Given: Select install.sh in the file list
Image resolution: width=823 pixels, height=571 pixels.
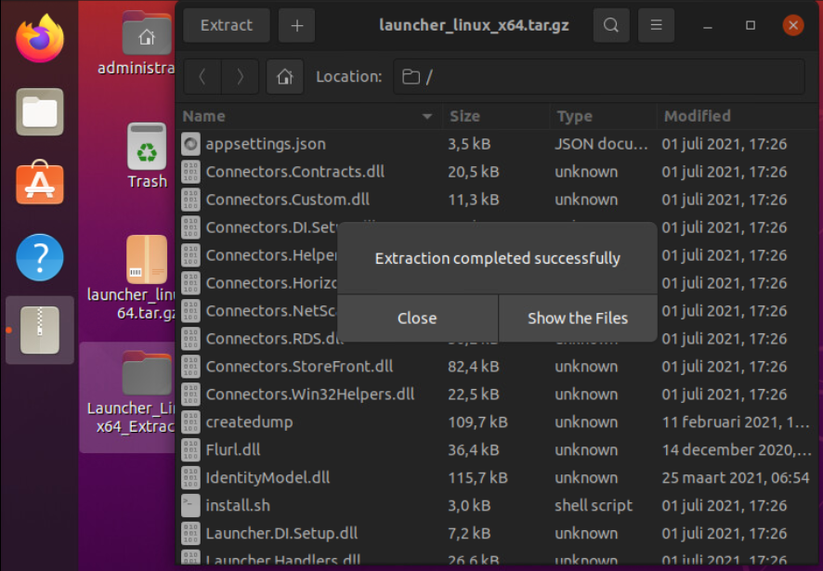Looking at the screenshot, I should (x=238, y=505).
